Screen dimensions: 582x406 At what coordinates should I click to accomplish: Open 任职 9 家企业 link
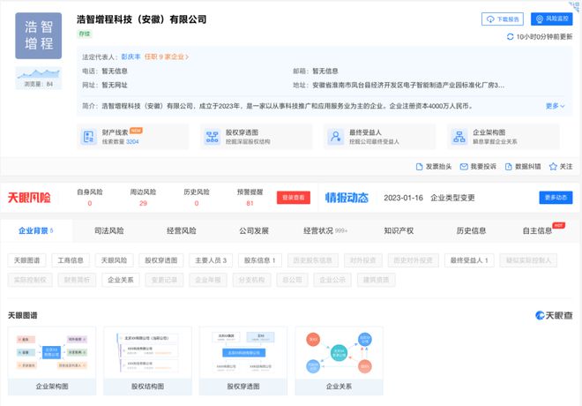point(167,56)
